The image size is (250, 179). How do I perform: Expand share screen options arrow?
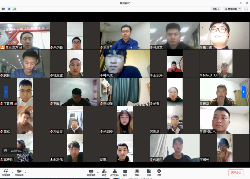pyautogui.click(x=98, y=172)
